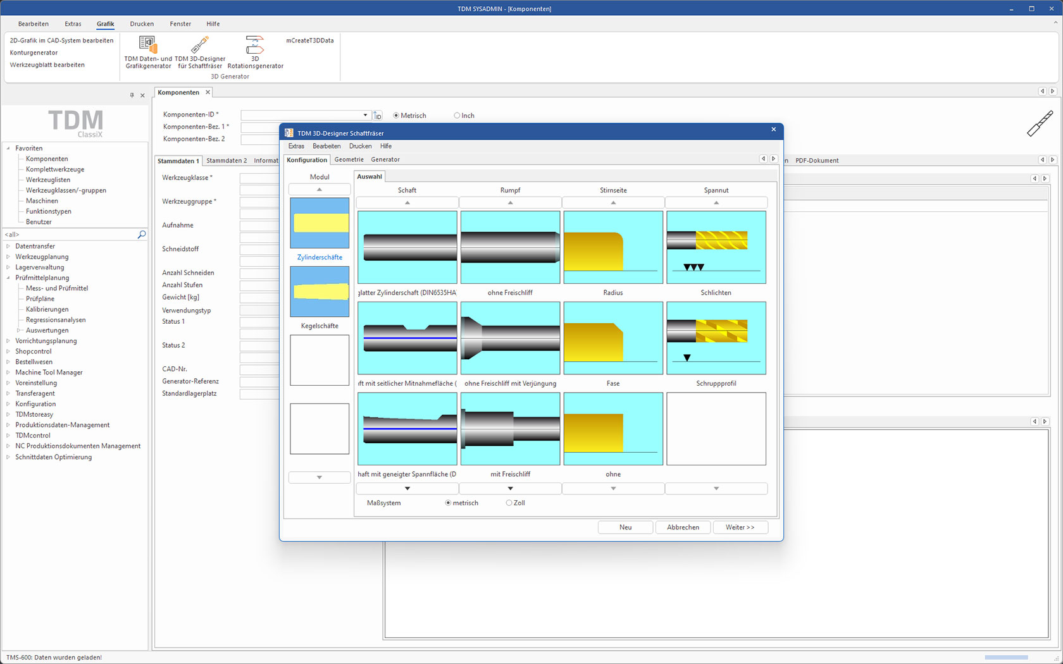This screenshot has width=1063, height=664.
Task: Collapse the Favoriten tree node
Action: coord(8,148)
